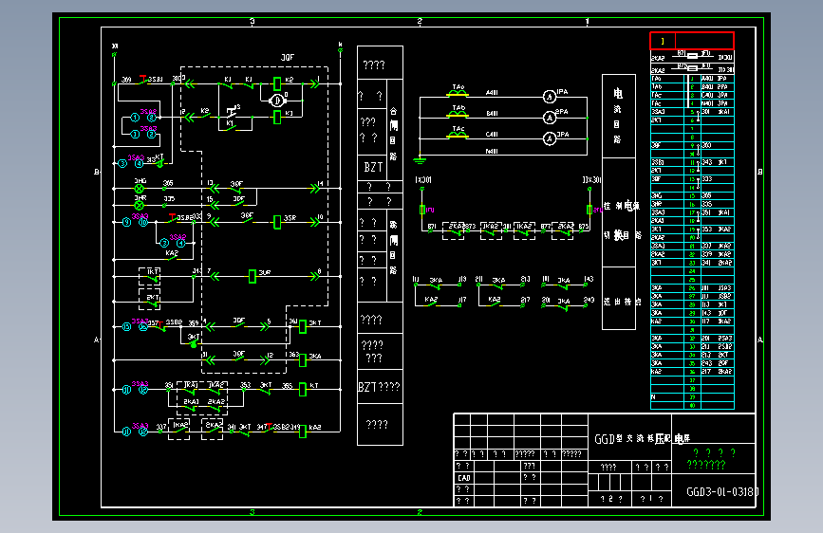Click the BZT???? cell in the legend column
This screenshot has width=823, height=533.
(380, 387)
